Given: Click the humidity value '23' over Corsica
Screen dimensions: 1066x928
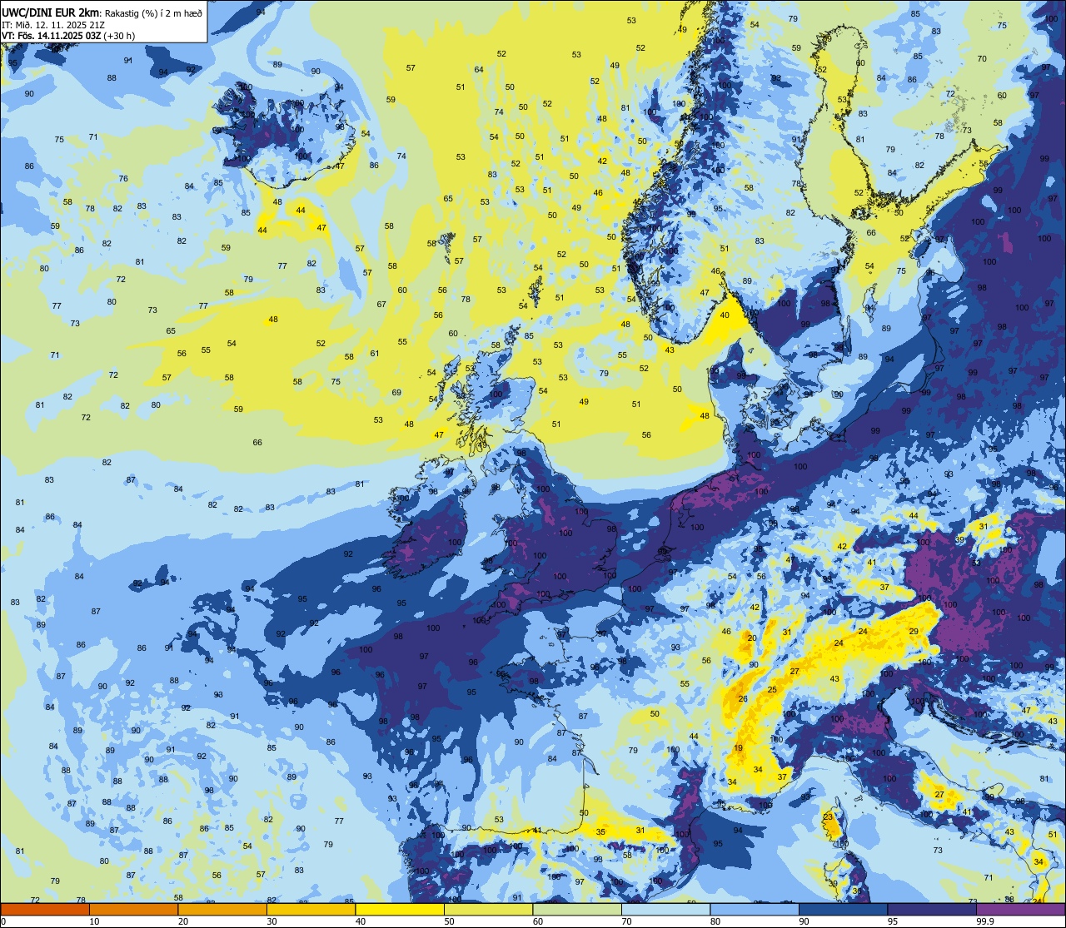Looking at the screenshot, I should (x=828, y=817).
